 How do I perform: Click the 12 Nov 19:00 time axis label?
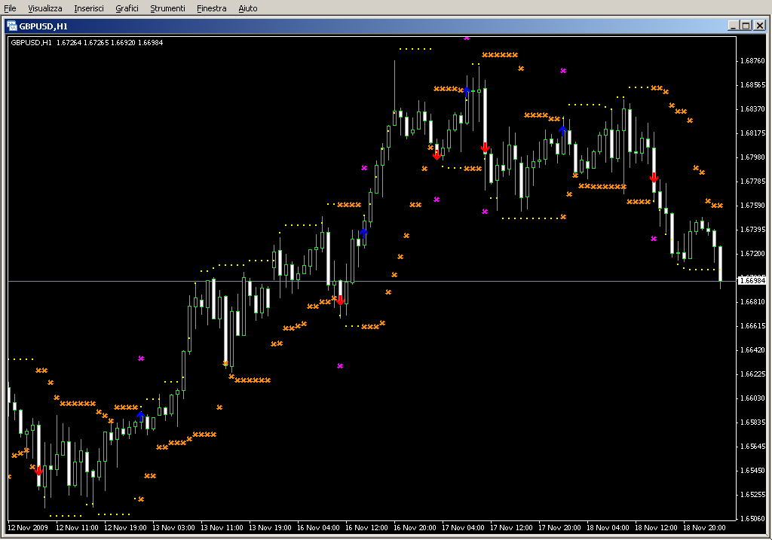[125, 528]
